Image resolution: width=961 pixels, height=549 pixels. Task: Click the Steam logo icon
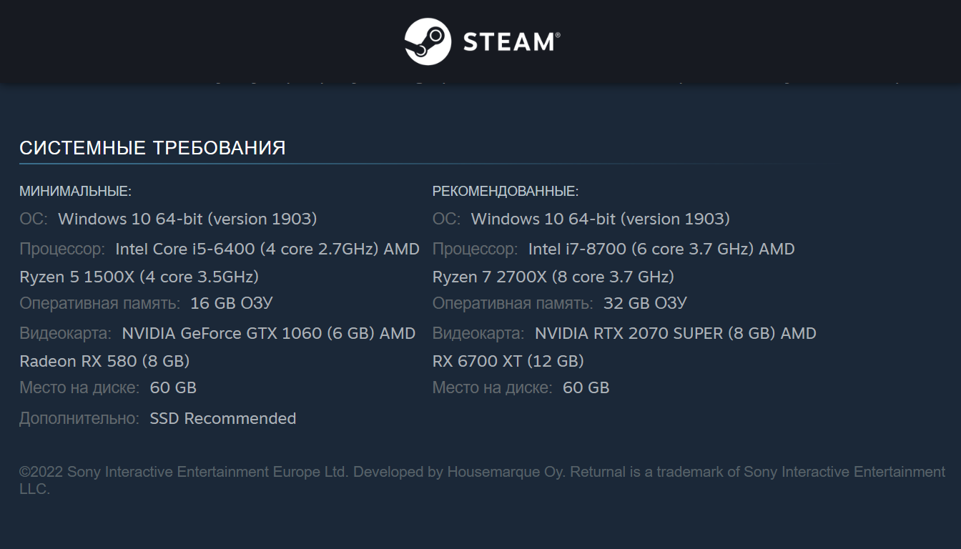click(428, 41)
